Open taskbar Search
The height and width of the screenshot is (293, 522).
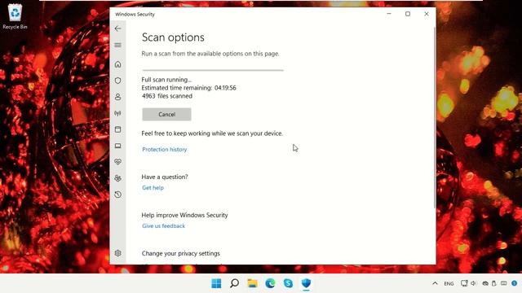(234, 283)
